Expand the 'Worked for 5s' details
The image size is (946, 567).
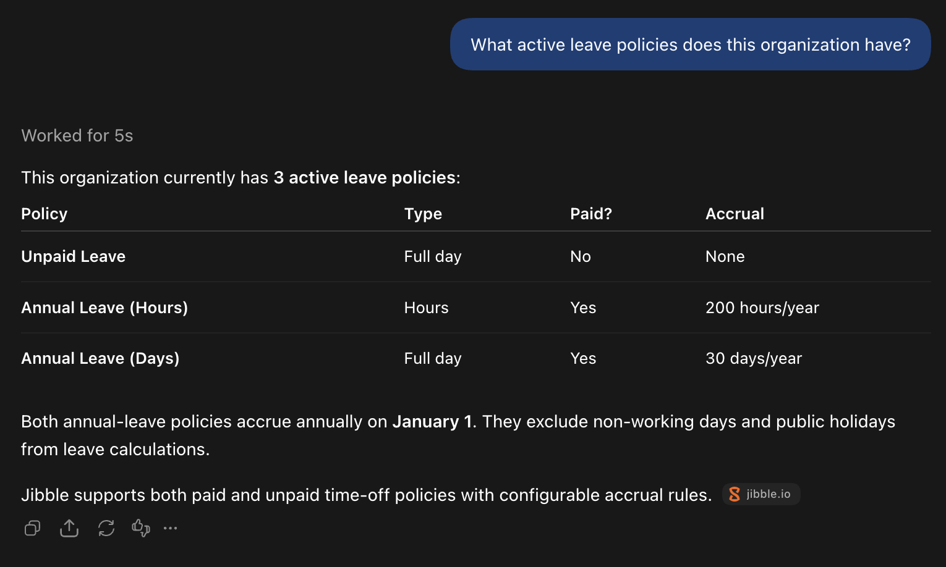point(77,136)
